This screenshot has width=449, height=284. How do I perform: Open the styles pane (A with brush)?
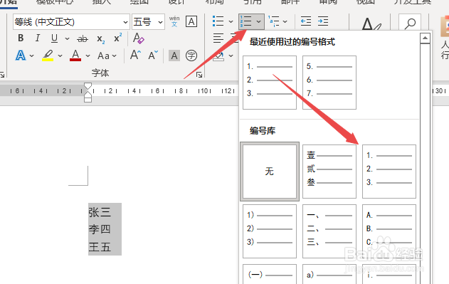[x=371, y=24]
